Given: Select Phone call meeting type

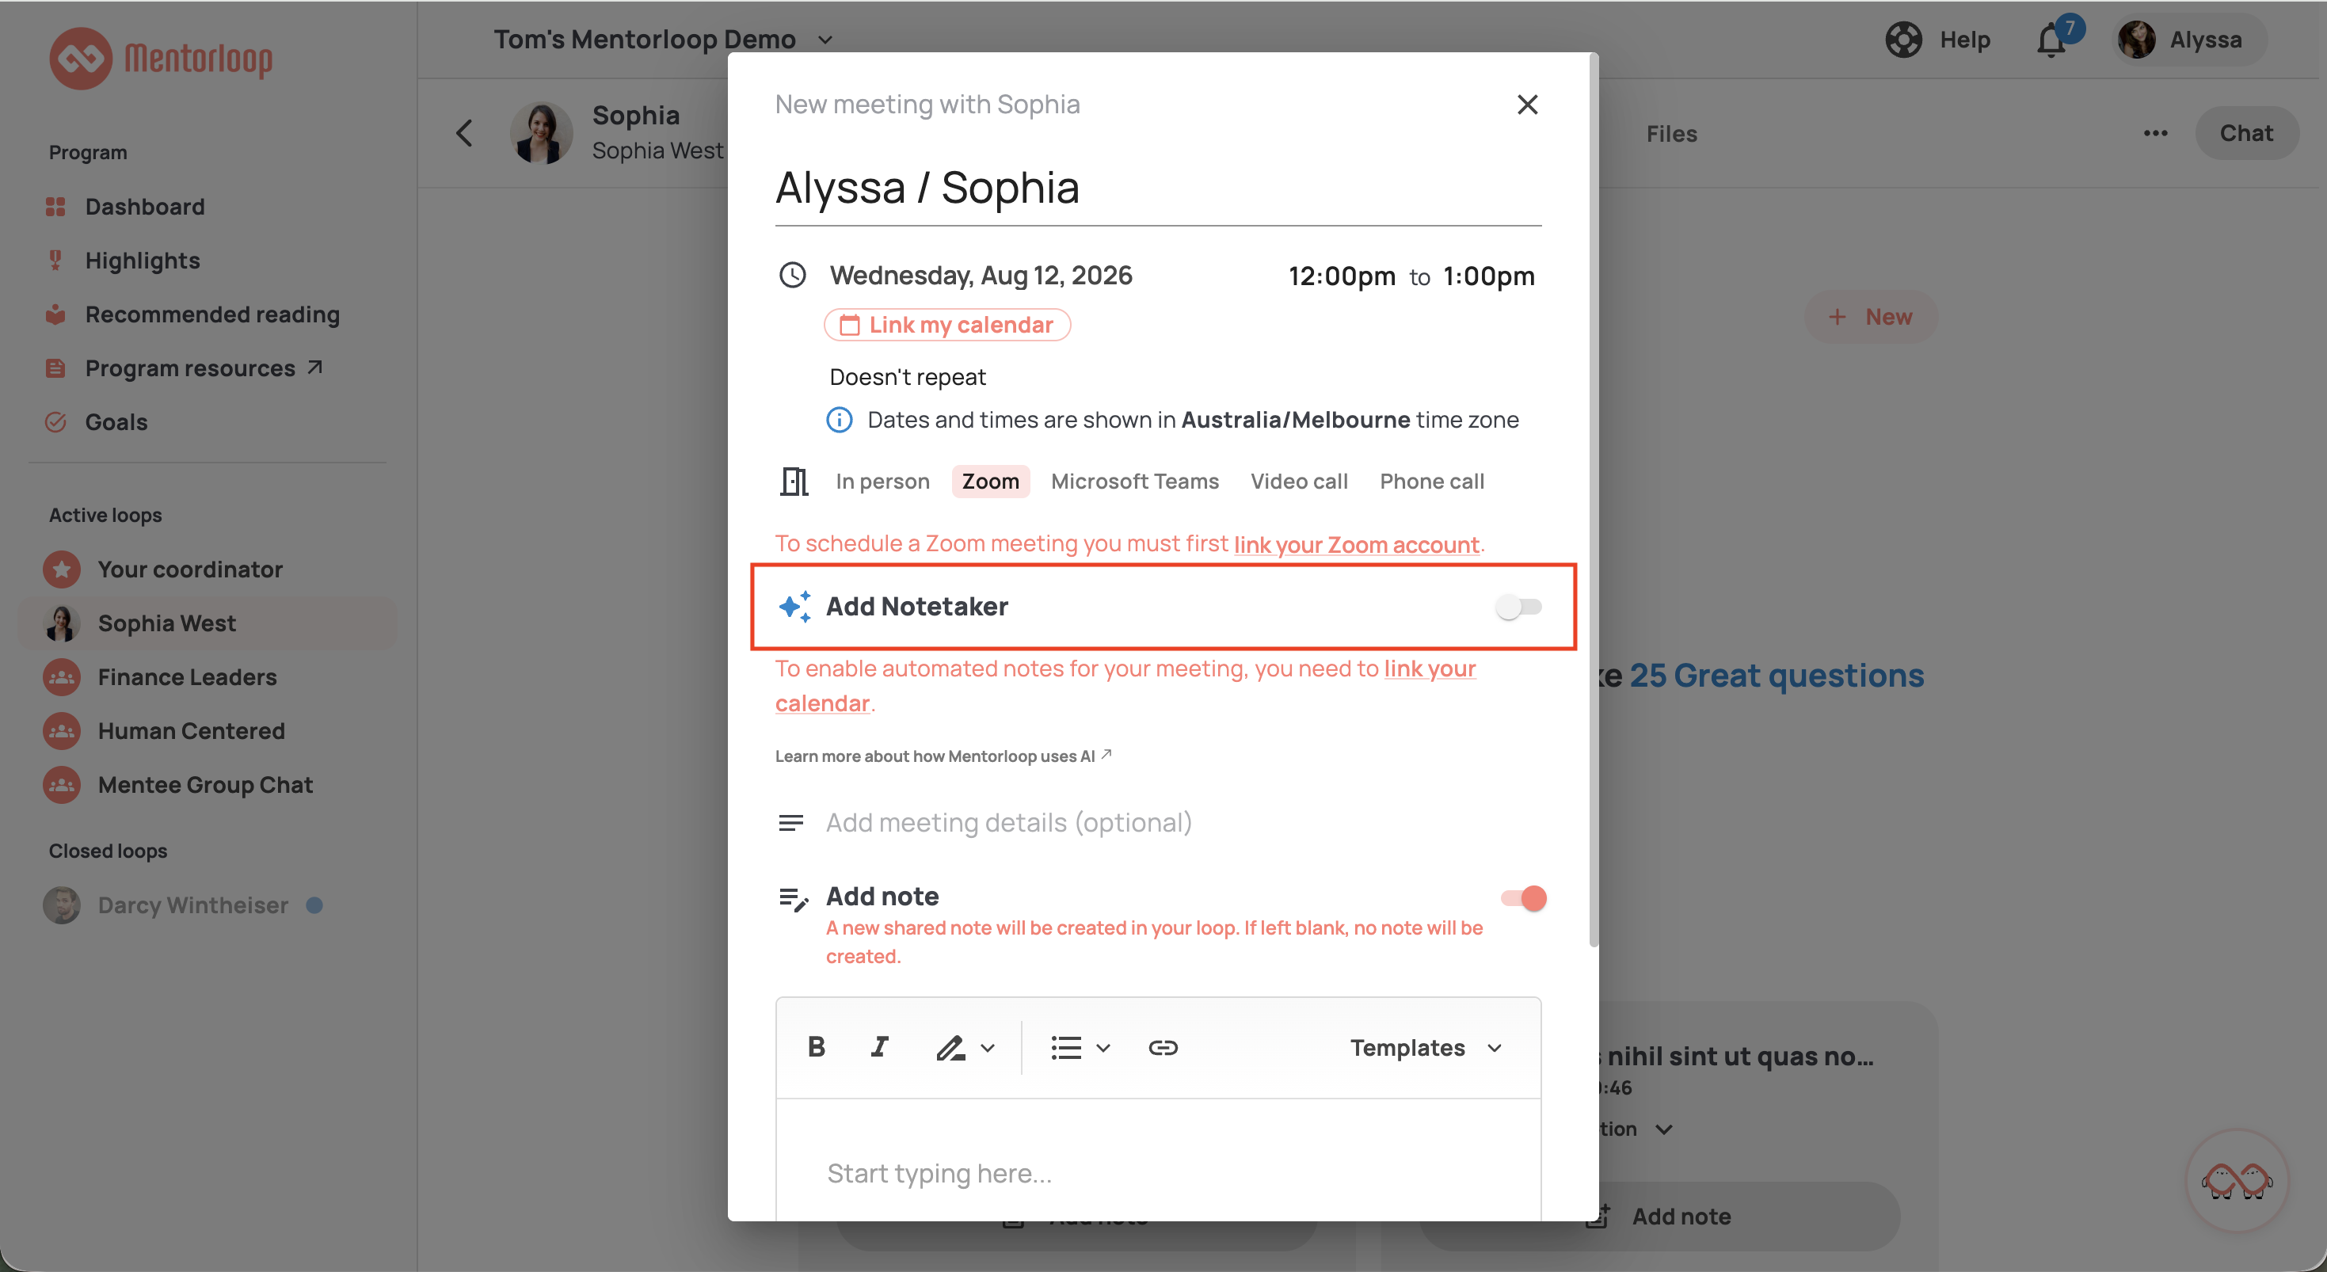Looking at the screenshot, I should 1432,482.
